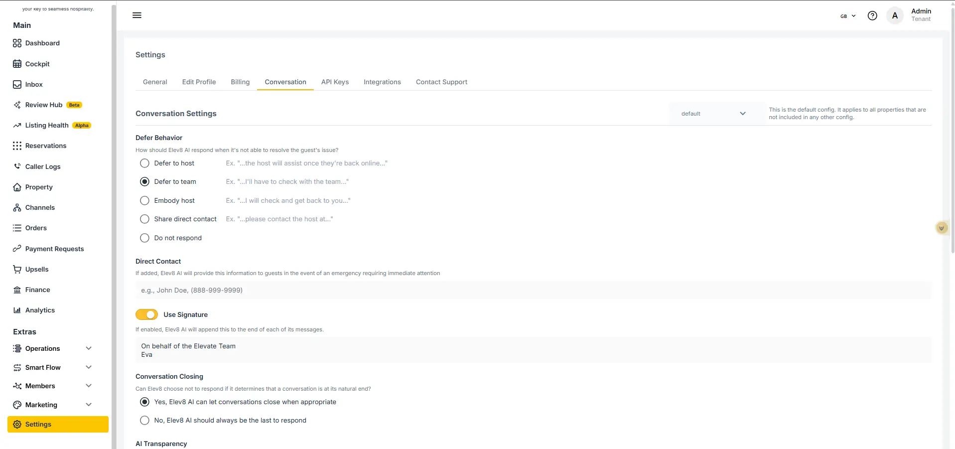Go to Reservations
Image resolution: width=955 pixels, height=449 pixels.
[39, 146]
